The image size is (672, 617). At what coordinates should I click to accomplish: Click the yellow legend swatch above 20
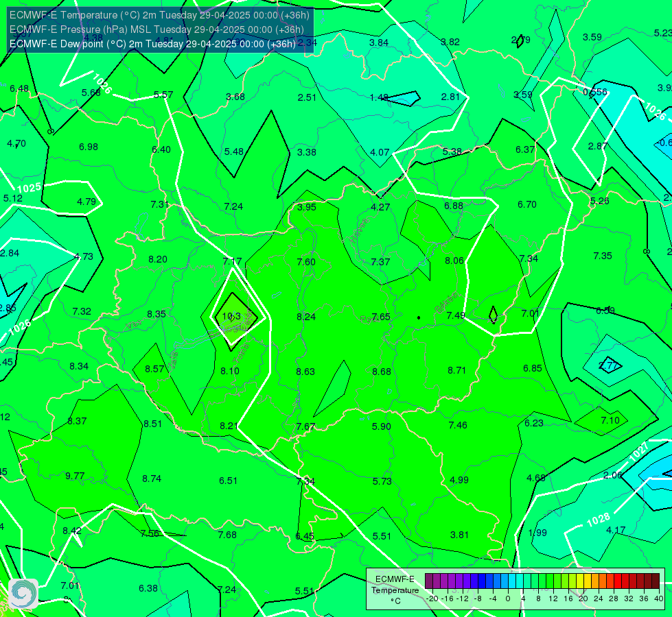pyautogui.click(x=580, y=581)
